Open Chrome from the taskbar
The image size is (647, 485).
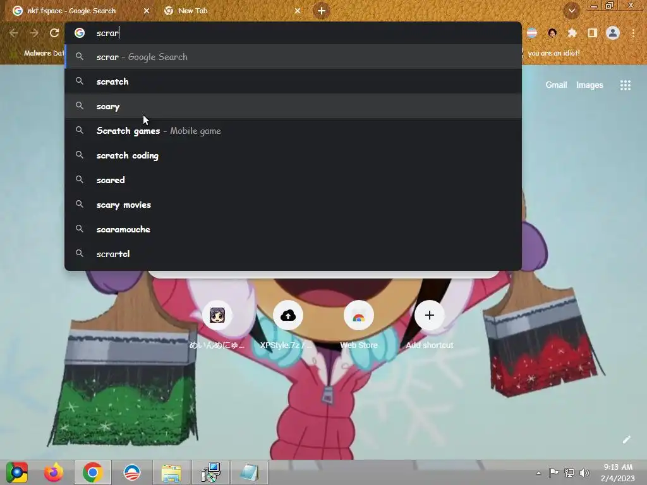coord(92,472)
